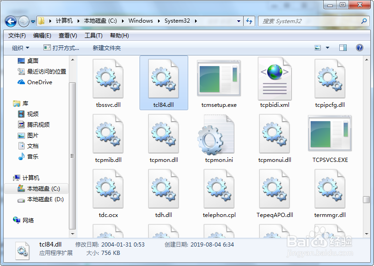374x266 pixels.
Task: Click the Back navigation arrow
Action: (x=11, y=21)
